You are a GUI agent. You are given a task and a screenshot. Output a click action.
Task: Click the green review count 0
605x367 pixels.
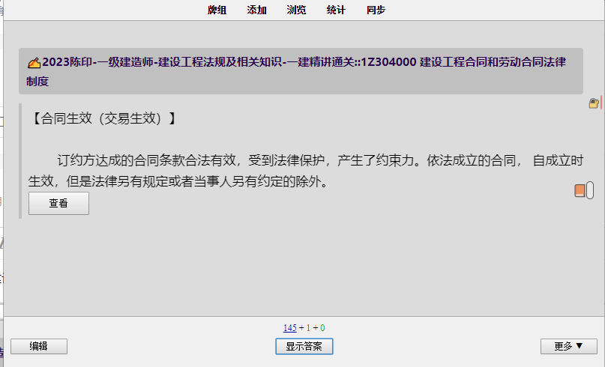tap(322, 328)
